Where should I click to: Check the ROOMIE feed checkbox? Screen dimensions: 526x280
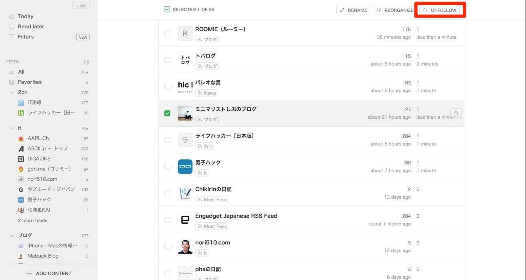click(x=167, y=33)
